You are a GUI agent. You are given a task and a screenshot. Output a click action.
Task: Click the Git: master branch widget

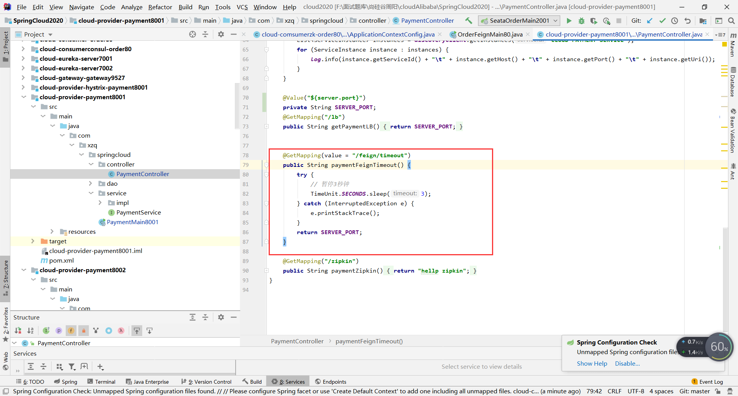tap(694, 391)
